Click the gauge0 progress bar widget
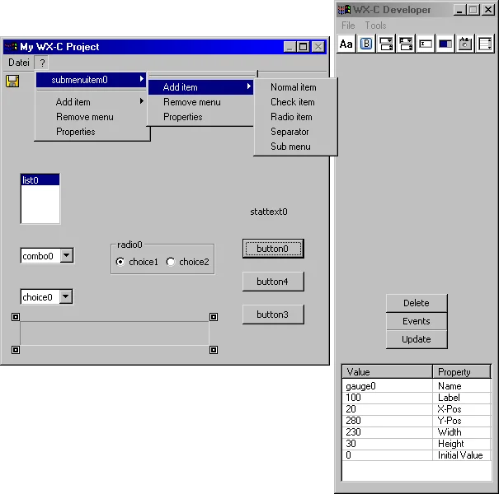Viewport: 499px width, 494px height. pyautogui.click(x=114, y=333)
